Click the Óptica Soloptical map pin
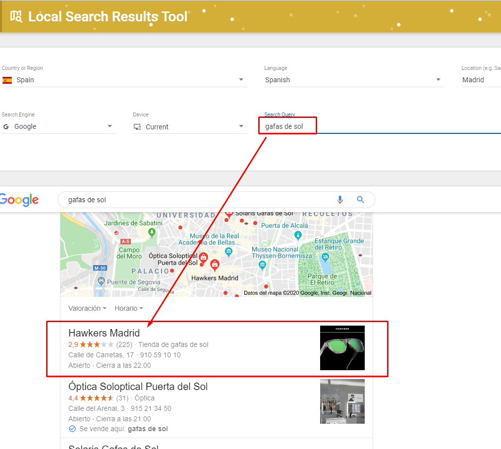 click(204, 257)
